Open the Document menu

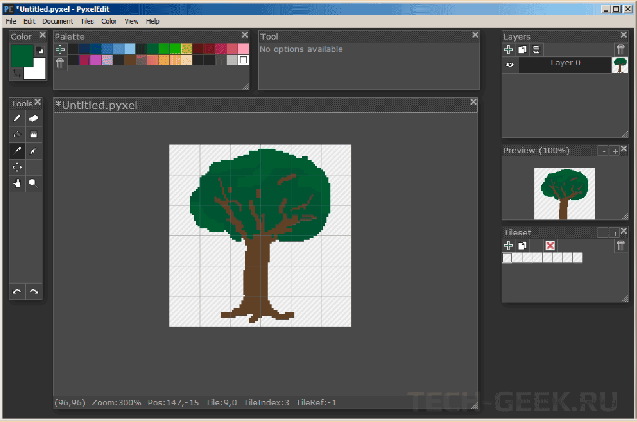point(57,21)
